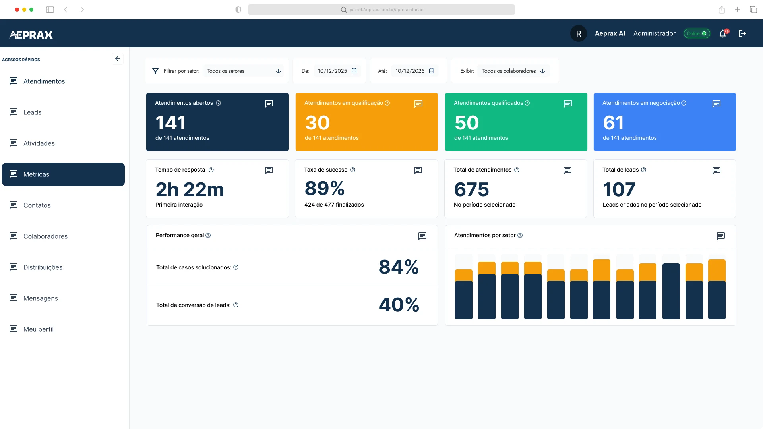Screen dimensions: 763x429
Task: Click the user avatar R
Action: (579, 34)
